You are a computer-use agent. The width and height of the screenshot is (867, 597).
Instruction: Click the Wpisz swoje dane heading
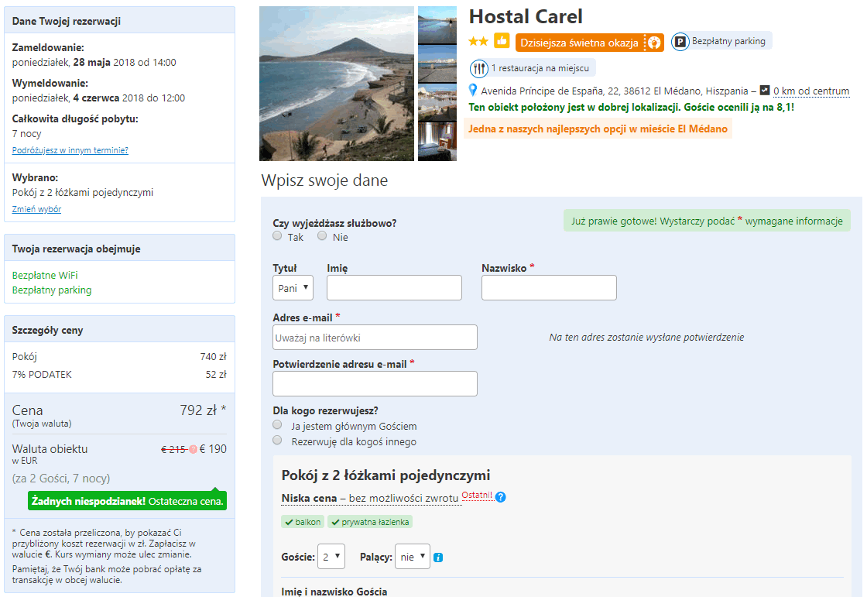point(324,180)
